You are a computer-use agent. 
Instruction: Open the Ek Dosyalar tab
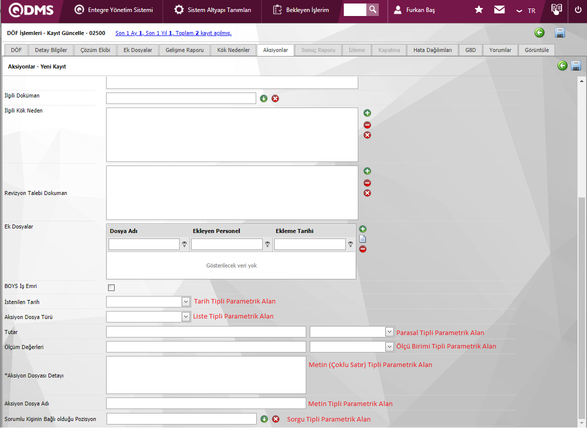tap(138, 50)
